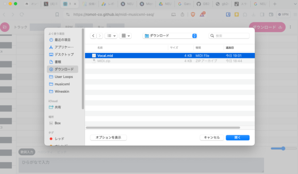Click the browser address bar URL
The height and width of the screenshot is (174, 298).
coord(113,14)
